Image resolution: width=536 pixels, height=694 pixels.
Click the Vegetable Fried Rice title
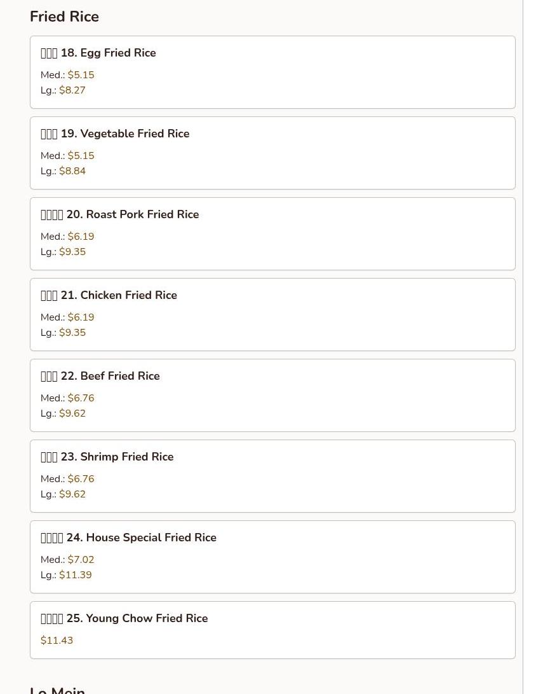124,134
